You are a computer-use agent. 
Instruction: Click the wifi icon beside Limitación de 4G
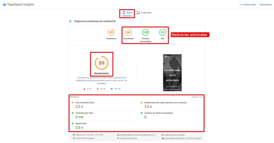118,138
